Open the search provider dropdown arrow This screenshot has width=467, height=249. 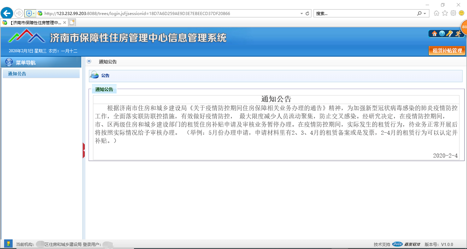(425, 14)
